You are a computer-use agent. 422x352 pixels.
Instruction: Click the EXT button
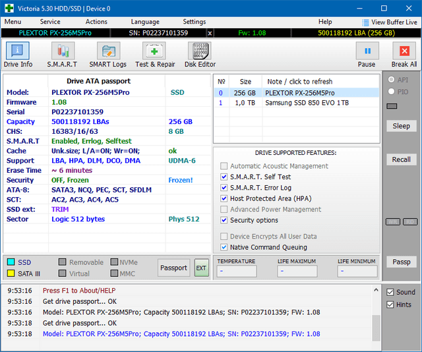(x=200, y=268)
